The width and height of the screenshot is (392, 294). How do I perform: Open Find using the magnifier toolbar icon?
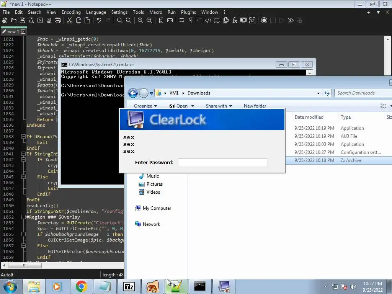(120, 21)
